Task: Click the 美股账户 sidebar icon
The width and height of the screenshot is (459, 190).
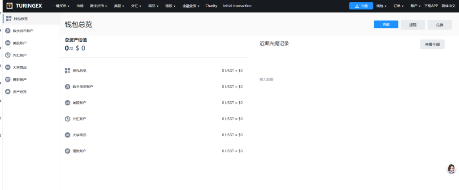Action: (8, 43)
